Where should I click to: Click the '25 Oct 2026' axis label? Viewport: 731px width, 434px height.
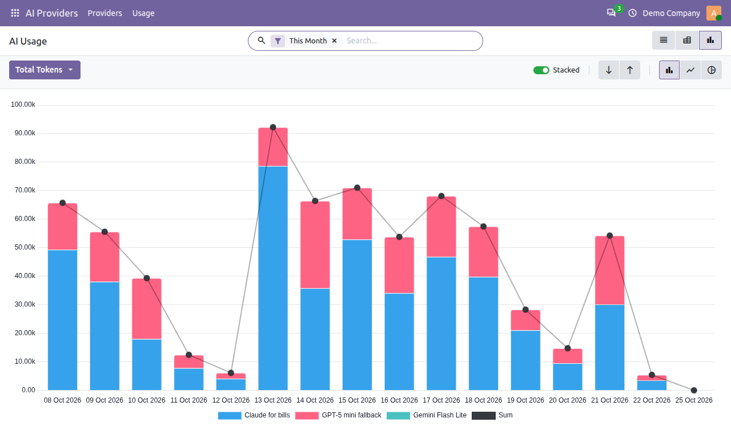(694, 400)
